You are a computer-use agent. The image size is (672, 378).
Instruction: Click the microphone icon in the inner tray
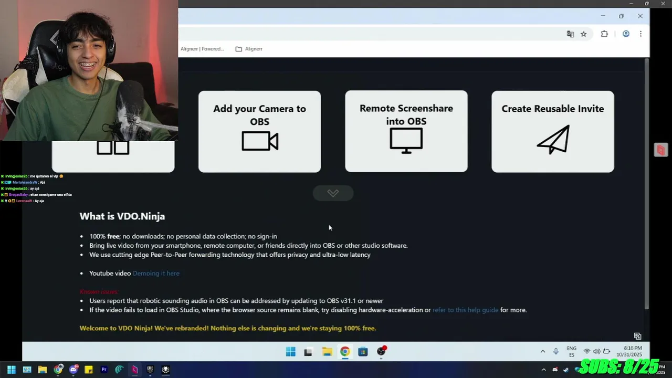pyautogui.click(x=556, y=352)
